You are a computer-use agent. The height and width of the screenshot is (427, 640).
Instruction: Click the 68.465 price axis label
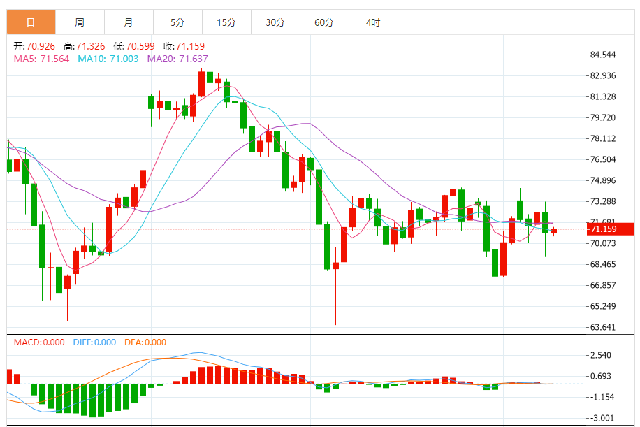click(x=603, y=264)
